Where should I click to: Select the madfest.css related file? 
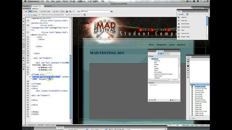point(35,9)
